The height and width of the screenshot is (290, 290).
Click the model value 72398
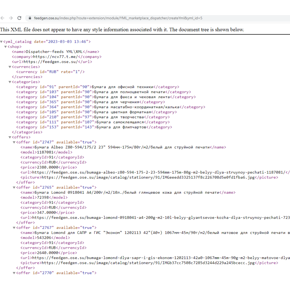(44, 197)
